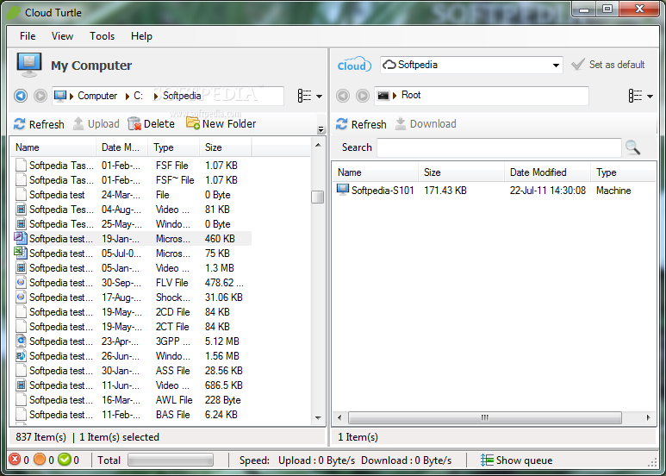Viewport: 666px width, 476px height.
Task: Select the 2CD File row
Action: tap(133, 312)
